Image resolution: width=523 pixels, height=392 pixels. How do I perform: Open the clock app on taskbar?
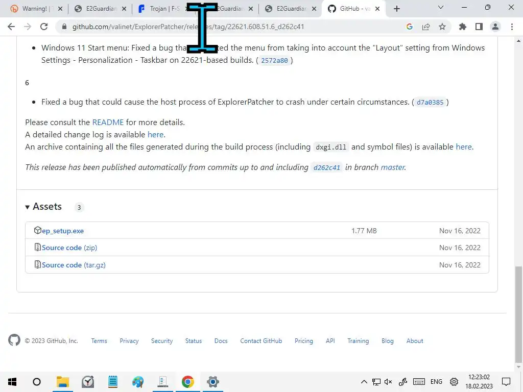[88, 382]
